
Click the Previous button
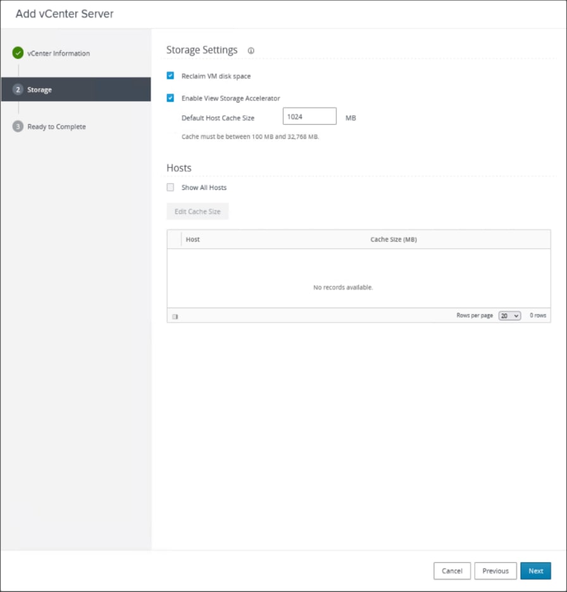495,571
